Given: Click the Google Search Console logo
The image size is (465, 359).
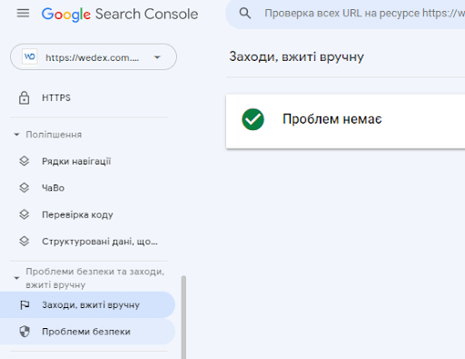Looking at the screenshot, I should click(120, 15).
